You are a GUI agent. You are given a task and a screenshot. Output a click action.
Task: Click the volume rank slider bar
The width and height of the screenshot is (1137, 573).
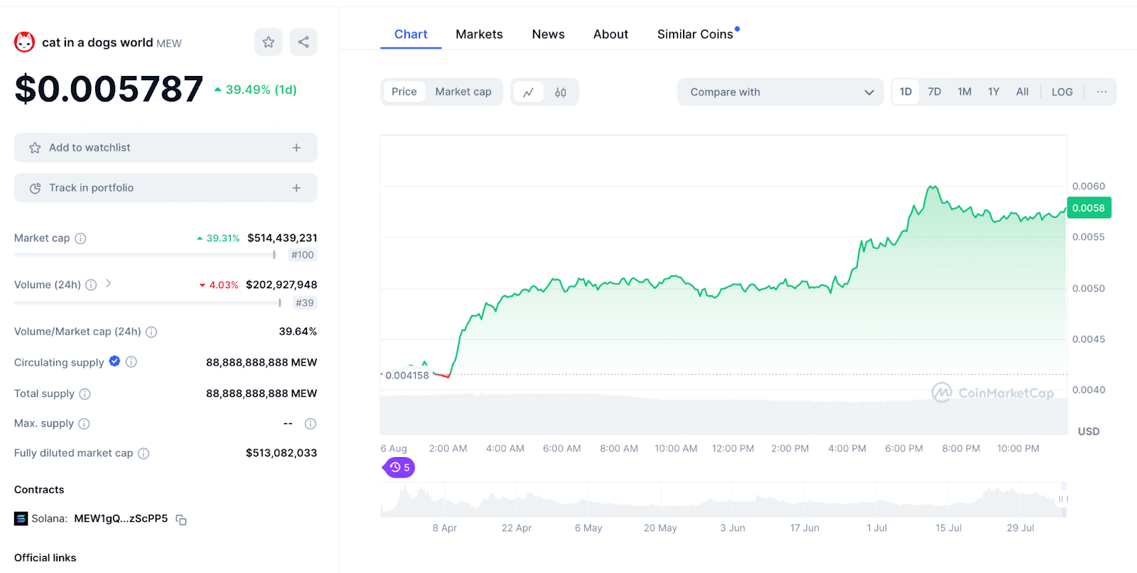pyautogui.click(x=148, y=302)
